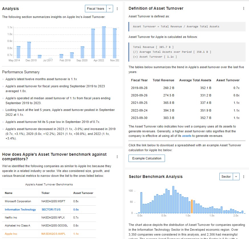This screenshot has width=249, height=239.
Task: Select the 331.2 B average assets value
Action: click(x=206, y=95)
